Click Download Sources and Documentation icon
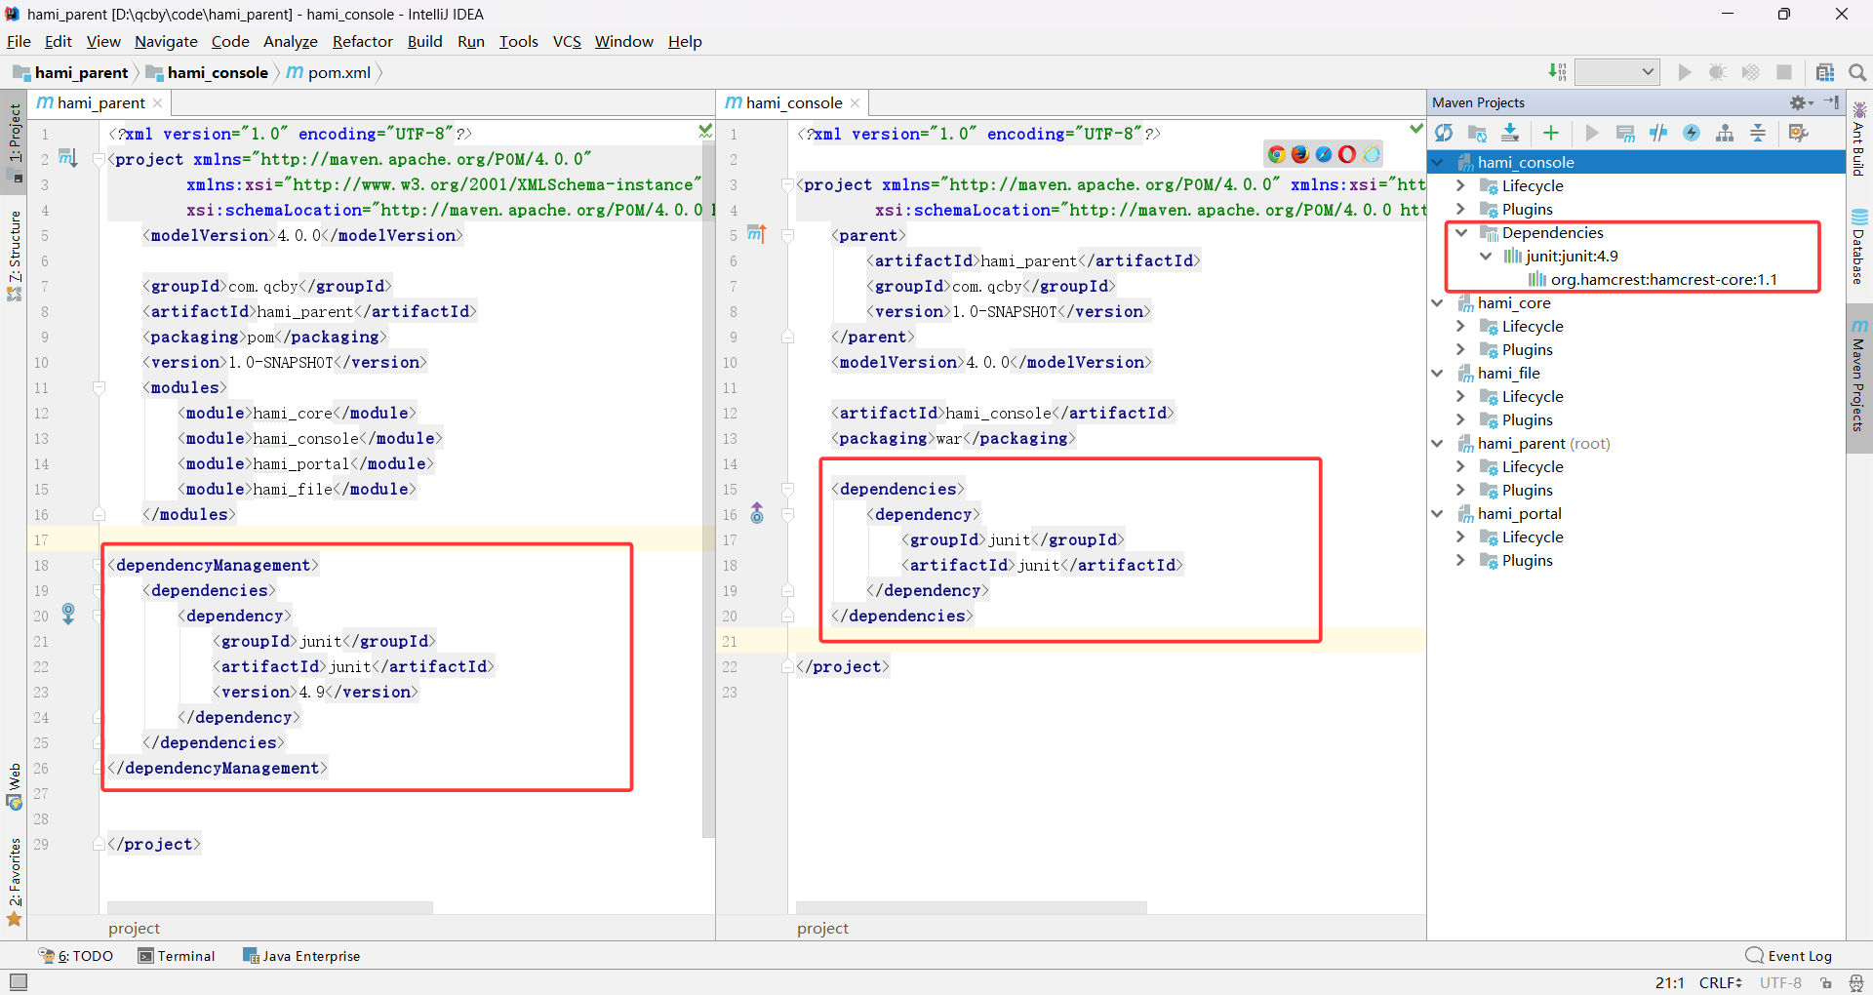Image resolution: width=1873 pixels, height=995 pixels. click(x=1510, y=133)
